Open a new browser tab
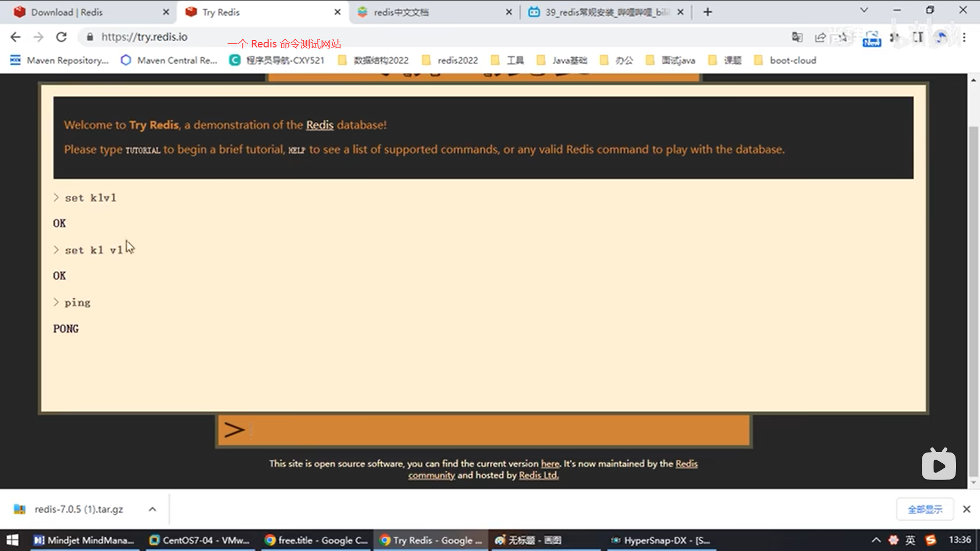This screenshot has width=980, height=551. click(x=707, y=12)
